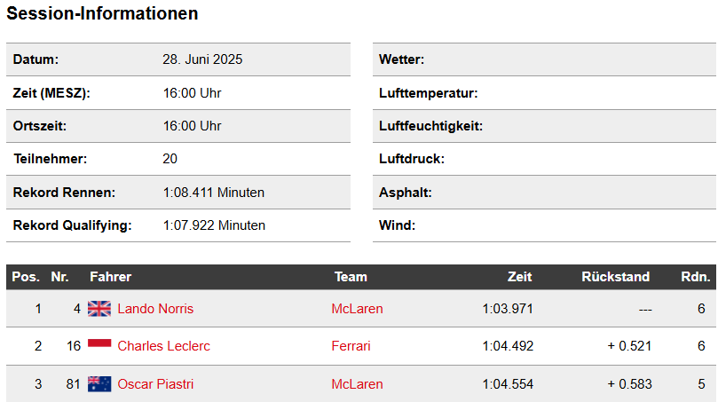The height and width of the screenshot is (402, 718).
Task: Open McLaren team link in Piastri row
Action: coord(357,384)
